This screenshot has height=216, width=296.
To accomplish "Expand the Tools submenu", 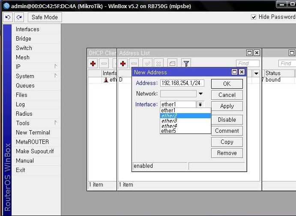I will 36,123.
